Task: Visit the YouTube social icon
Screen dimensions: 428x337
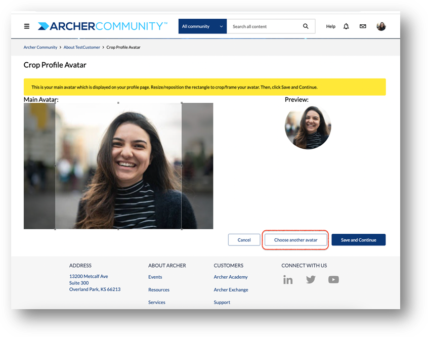Action: point(333,280)
